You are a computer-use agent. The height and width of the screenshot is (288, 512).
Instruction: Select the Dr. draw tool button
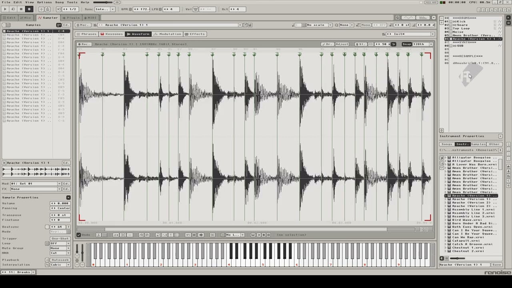click(327, 44)
